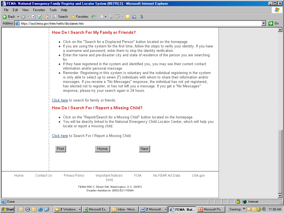Open the Windows Start button
This screenshot has height=213, width=284.
[7, 209]
